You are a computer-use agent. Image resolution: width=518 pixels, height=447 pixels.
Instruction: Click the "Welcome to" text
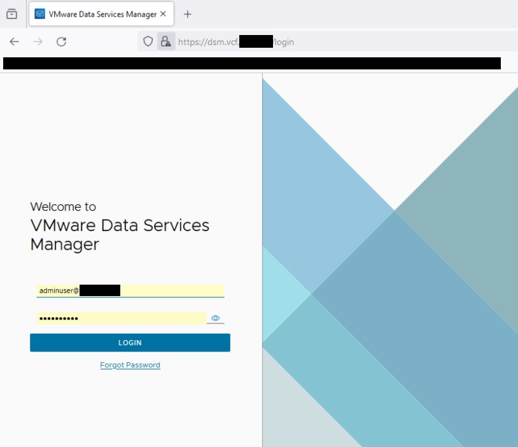pos(63,207)
